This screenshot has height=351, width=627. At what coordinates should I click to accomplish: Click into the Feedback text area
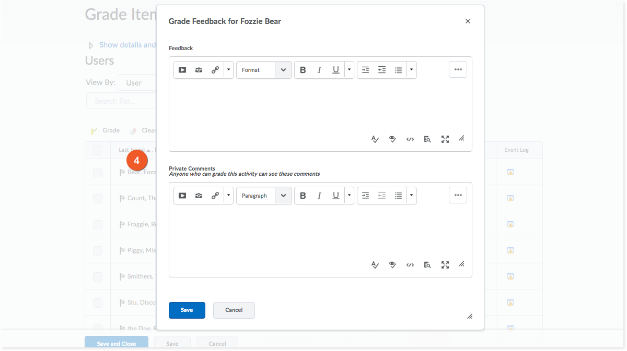click(x=320, y=107)
